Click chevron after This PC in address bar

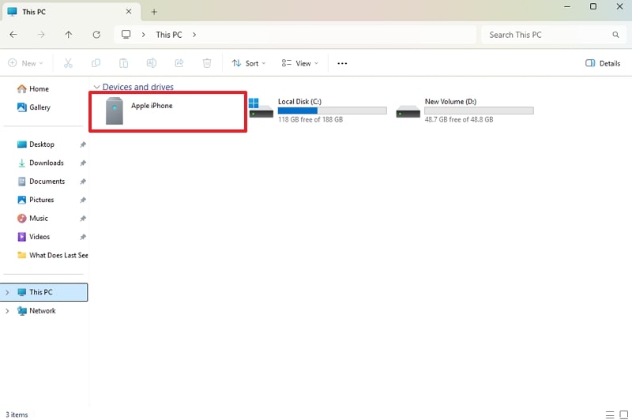point(194,35)
